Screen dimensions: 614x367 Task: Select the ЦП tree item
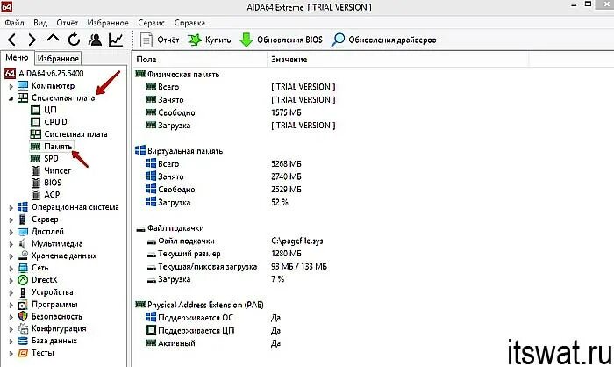[x=50, y=110]
